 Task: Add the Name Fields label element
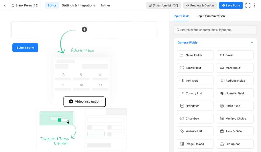194,55
